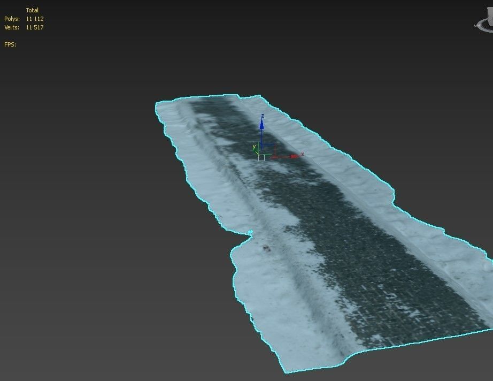This screenshot has height=381, width=493.
Task: Click the 'Verts:' statistics label
Action: tap(12, 27)
